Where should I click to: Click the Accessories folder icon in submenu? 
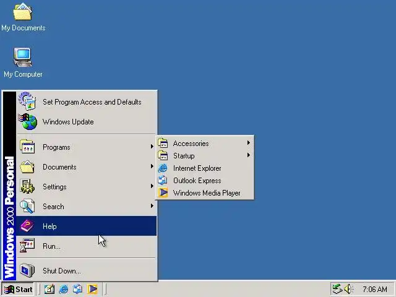tap(163, 143)
